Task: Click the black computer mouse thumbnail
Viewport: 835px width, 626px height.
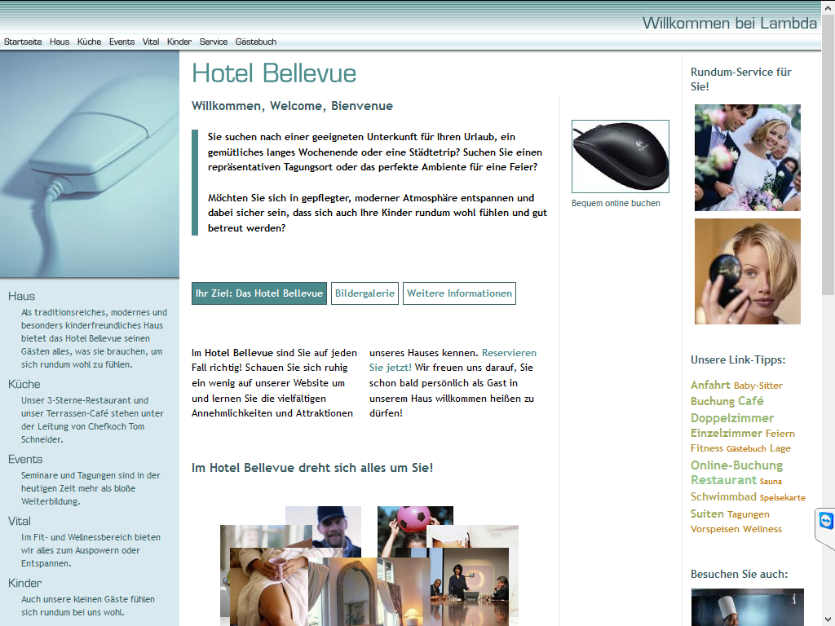Action: [621, 156]
